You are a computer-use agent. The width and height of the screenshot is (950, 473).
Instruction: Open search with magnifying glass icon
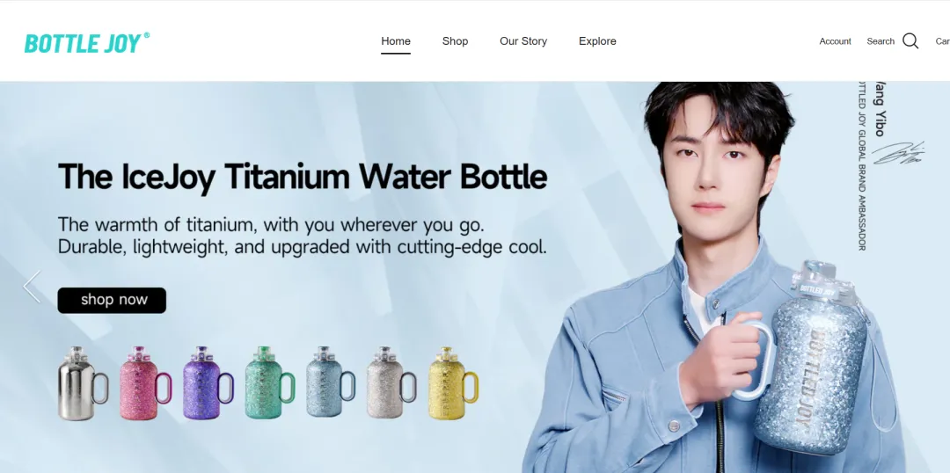910,41
